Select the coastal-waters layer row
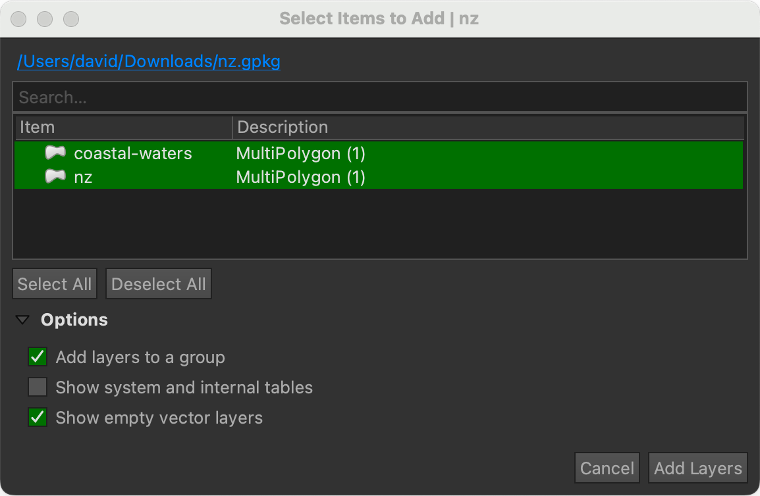The width and height of the screenshot is (760, 496). [132, 153]
